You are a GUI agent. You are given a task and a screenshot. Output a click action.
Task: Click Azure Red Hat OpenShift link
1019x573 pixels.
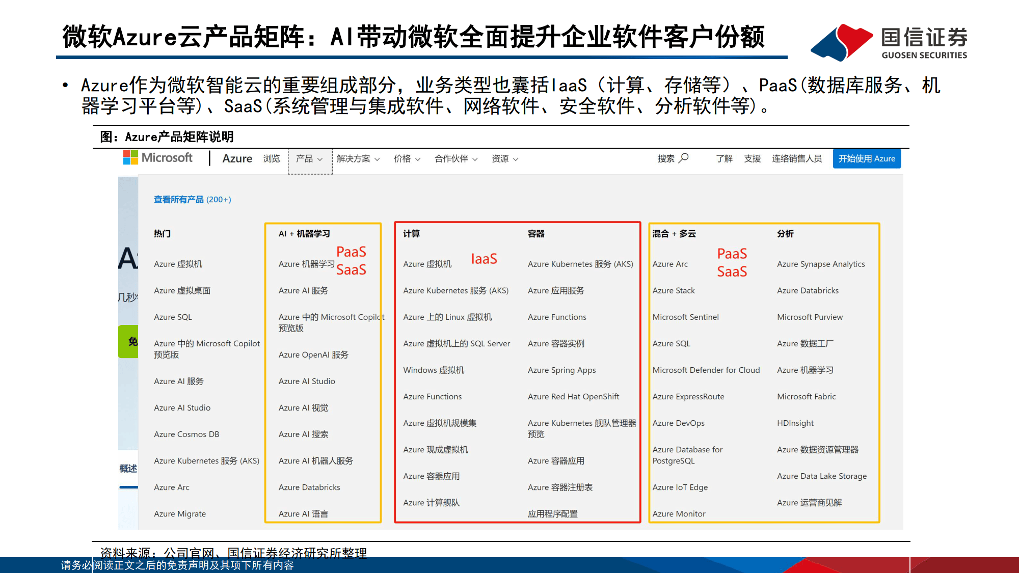[574, 397]
